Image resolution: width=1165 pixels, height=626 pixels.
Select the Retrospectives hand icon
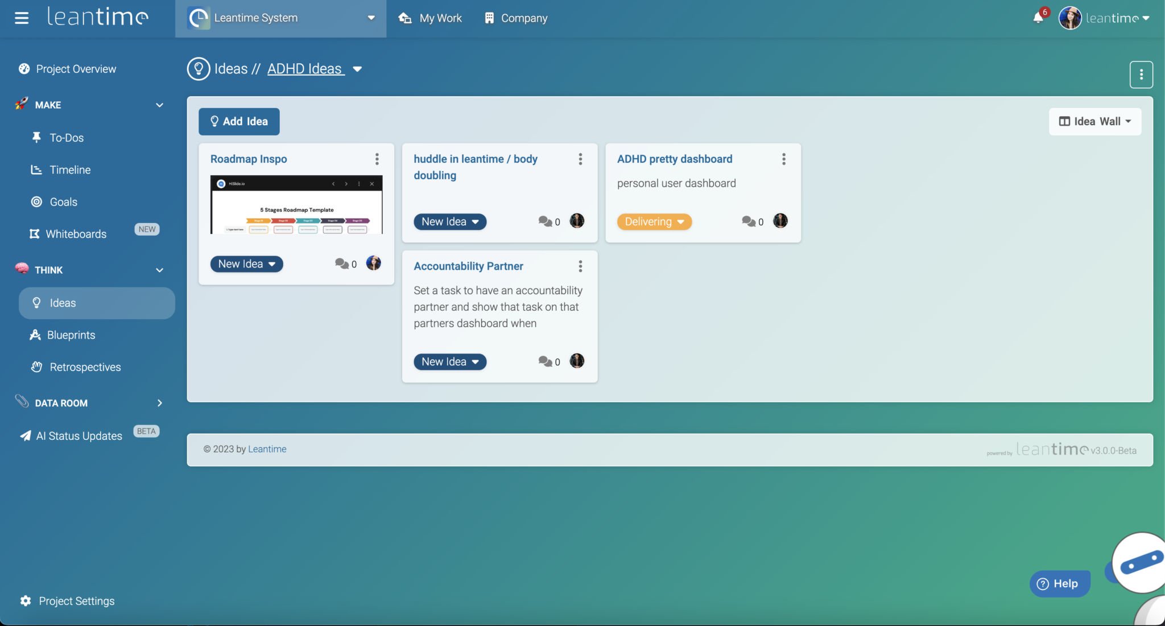pos(36,367)
